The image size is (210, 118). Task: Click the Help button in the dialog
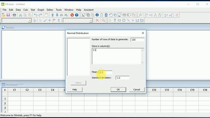click(74, 89)
